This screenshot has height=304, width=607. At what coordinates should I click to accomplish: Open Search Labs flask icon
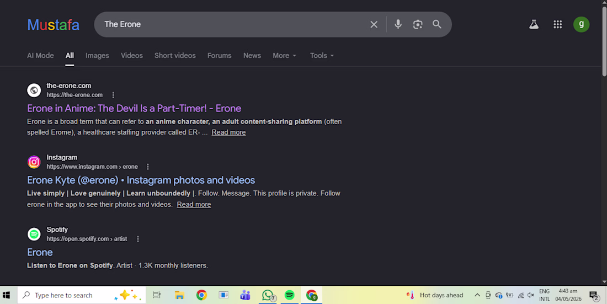[x=534, y=24]
